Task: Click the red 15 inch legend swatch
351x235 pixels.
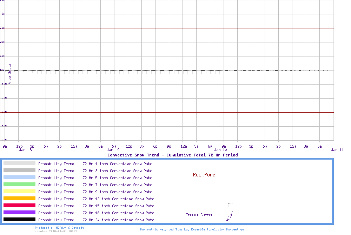Action: coord(19,206)
